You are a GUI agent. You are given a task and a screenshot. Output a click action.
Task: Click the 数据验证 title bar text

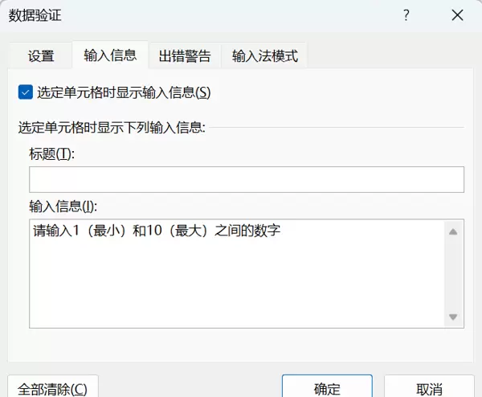[x=35, y=15]
